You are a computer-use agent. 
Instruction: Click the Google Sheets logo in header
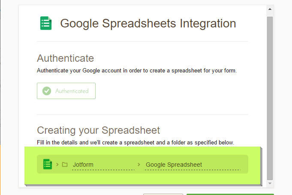tap(46, 23)
